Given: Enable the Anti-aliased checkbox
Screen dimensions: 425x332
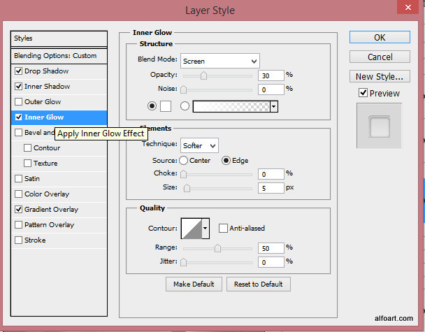Looking at the screenshot, I should 224,228.
